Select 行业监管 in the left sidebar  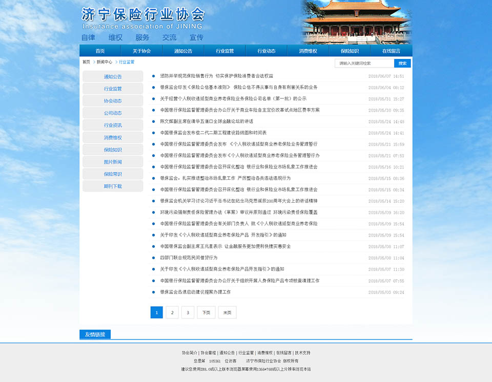pyautogui.click(x=113, y=89)
